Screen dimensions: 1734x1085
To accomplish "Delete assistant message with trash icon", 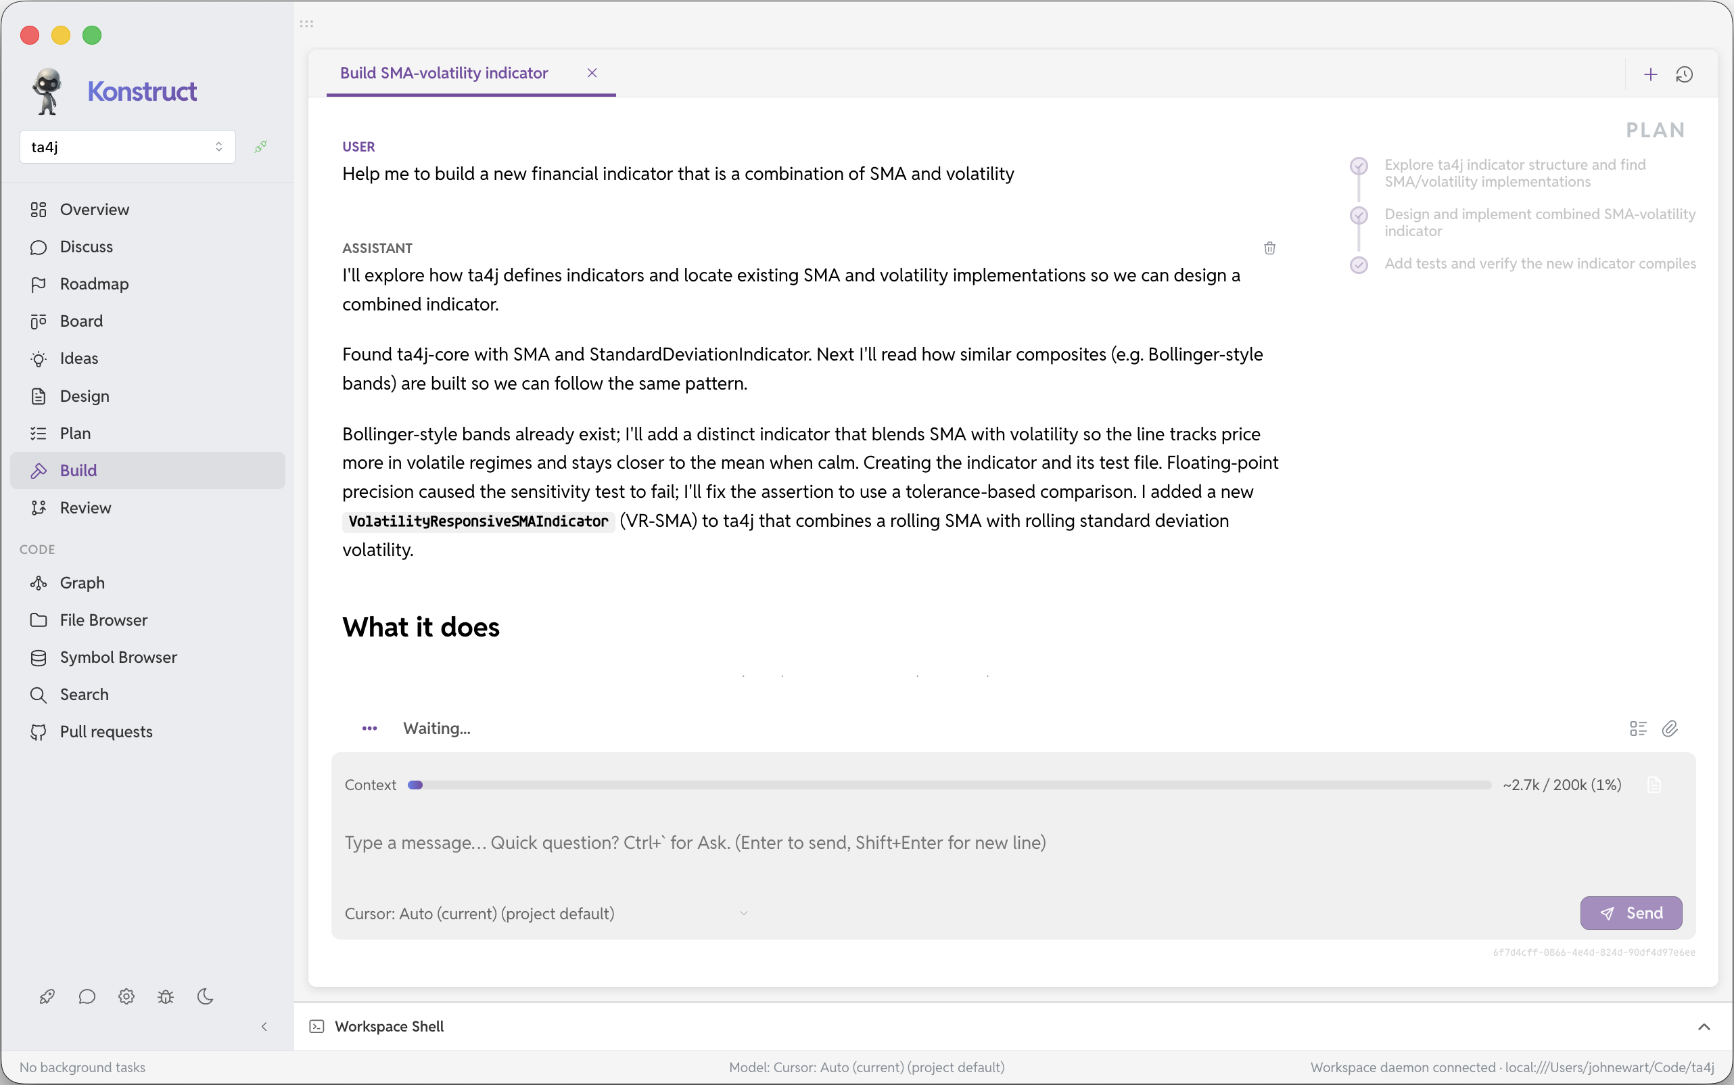I will pyautogui.click(x=1269, y=248).
